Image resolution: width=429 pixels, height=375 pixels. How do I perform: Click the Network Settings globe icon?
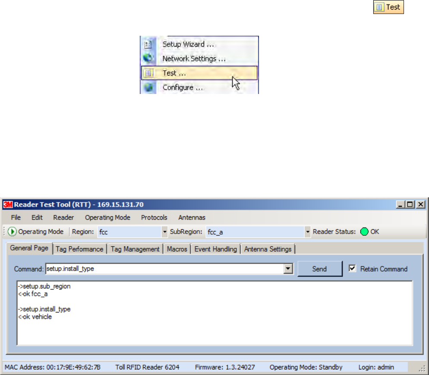pyautogui.click(x=148, y=58)
